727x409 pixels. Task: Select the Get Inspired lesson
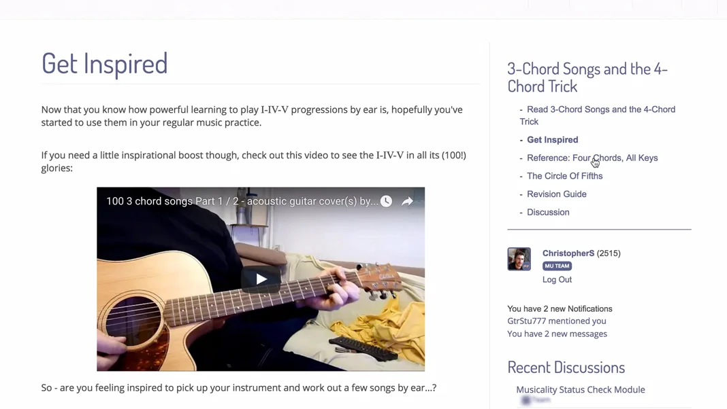[552, 140]
